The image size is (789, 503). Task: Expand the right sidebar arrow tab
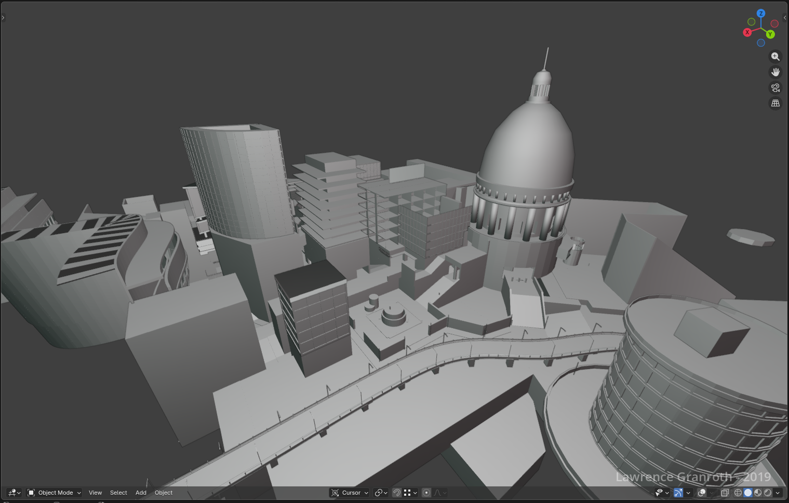click(x=784, y=18)
